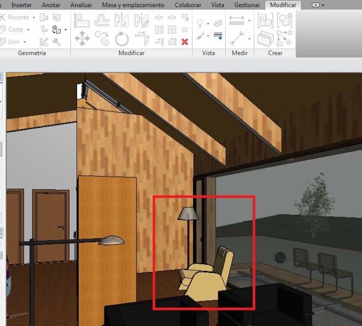This screenshot has width=362, height=326.
Task: Open the Corte dropdown arrow
Action: tap(28, 30)
